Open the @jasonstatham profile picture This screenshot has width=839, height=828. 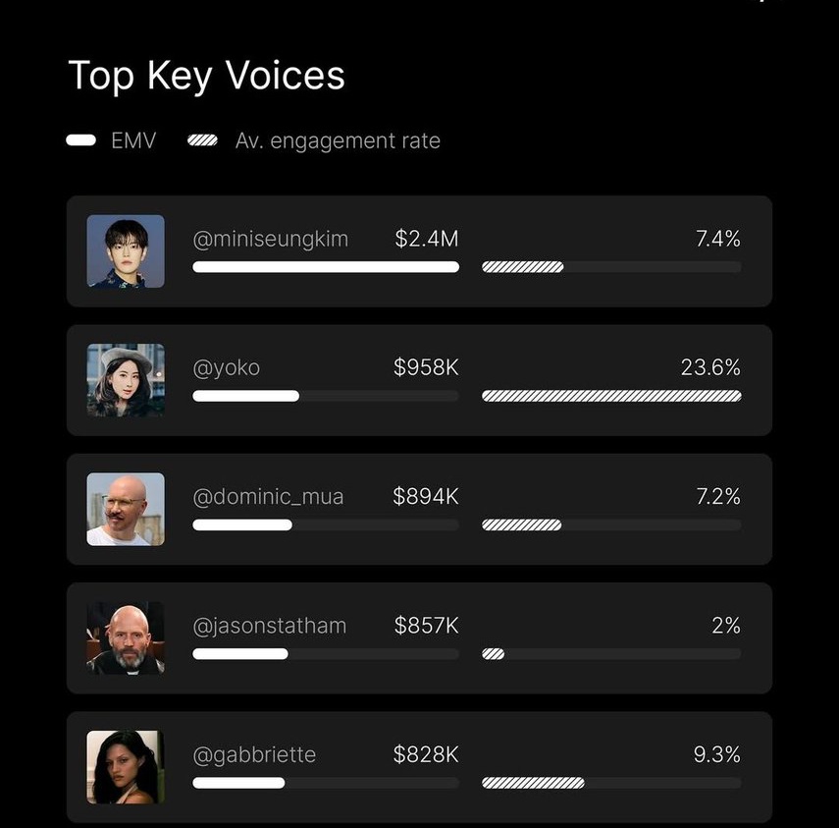[x=126, y=638]
